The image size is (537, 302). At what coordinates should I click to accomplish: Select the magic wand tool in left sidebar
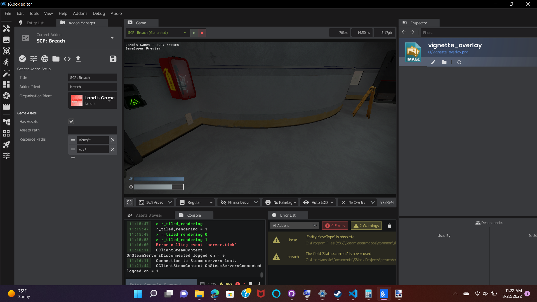pos(6,73)
